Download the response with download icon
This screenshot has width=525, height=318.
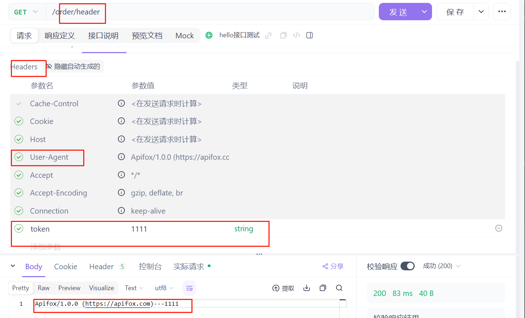click(307, 288)
